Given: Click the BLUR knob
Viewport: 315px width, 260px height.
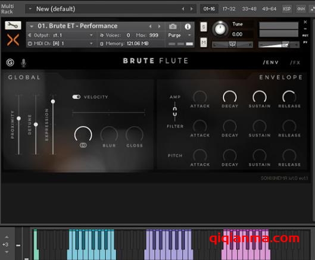Looking at the screenshot, I should [109, 134].
